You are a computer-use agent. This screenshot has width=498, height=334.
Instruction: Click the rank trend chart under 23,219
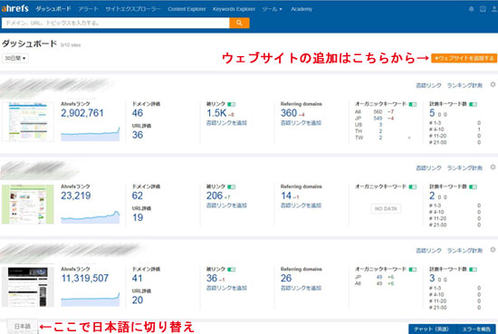91,216
